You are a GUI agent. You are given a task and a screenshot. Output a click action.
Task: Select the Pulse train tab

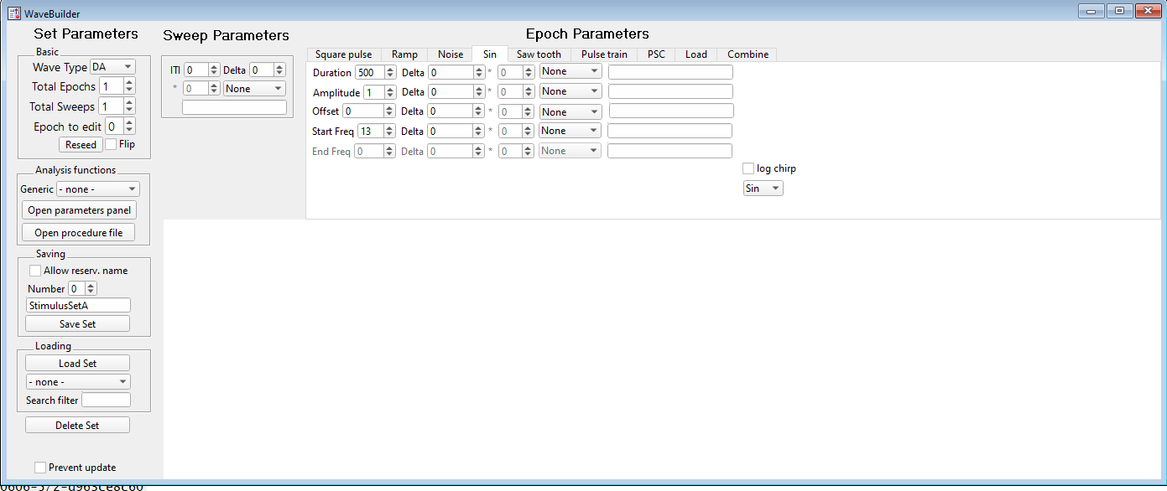coord(603,54)
